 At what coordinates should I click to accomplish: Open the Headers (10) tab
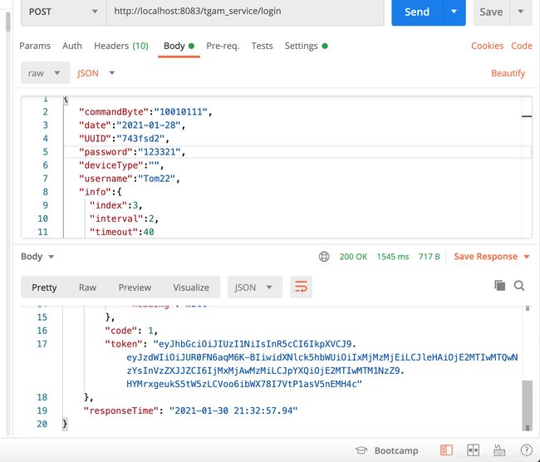[x=121, y=46]
